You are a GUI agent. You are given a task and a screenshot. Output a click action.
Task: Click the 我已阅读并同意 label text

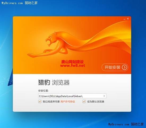51,102
